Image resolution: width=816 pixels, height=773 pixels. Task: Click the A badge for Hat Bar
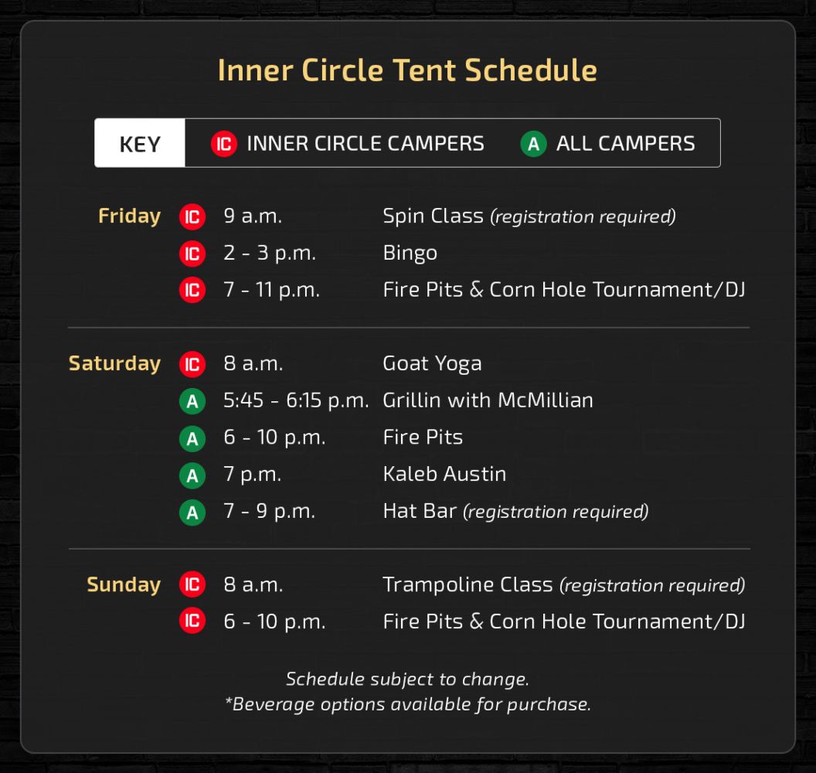click(192, 512)
